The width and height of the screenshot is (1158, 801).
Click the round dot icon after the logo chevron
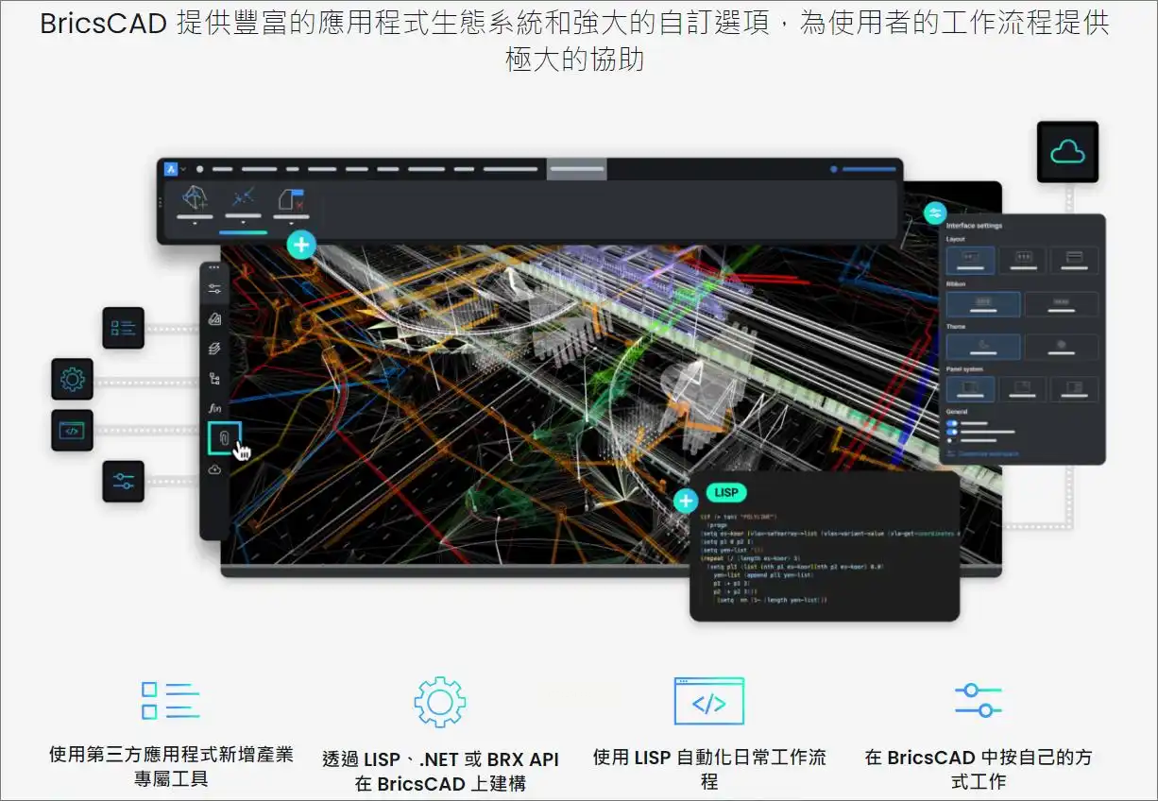tap(199, 170)
